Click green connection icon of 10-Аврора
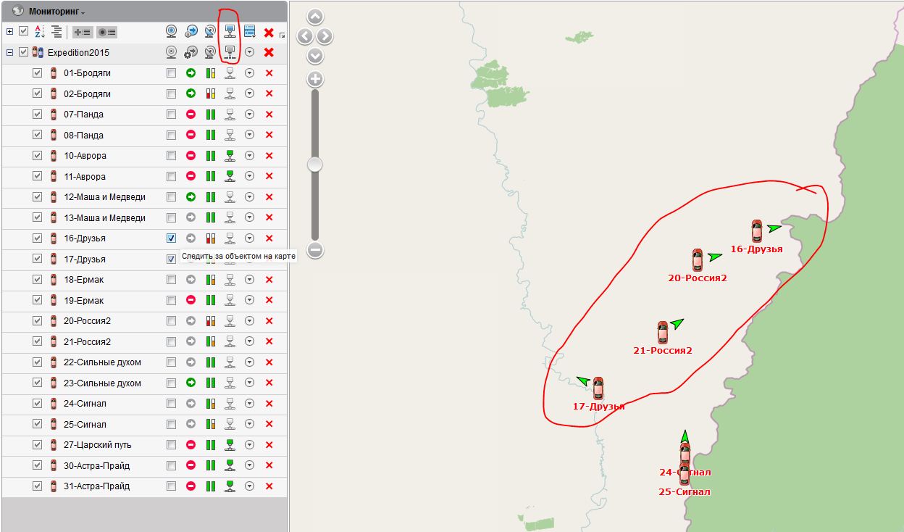904x532 pixels. coord(230,155)
